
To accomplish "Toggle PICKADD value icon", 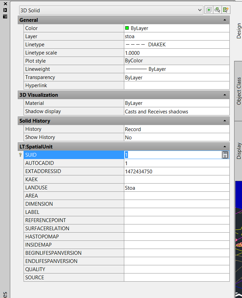I will tap(209, 10).
